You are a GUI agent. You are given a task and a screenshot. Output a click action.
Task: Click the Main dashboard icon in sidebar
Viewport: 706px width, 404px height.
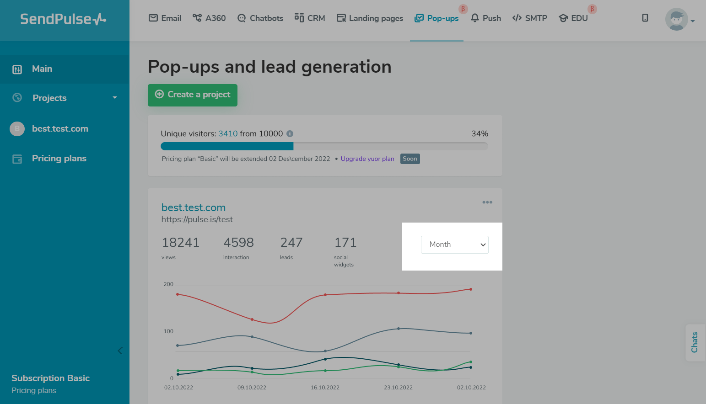coord(17,69)
